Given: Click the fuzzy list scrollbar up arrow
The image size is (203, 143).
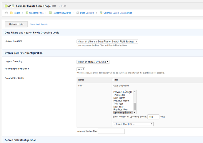Looking at the screenshot, I should 135,92.
